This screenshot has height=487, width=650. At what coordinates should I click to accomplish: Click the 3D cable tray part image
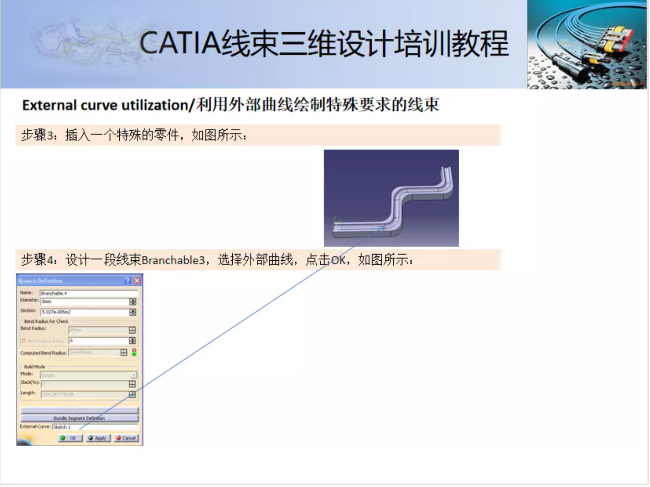click(x=391, y=198)
